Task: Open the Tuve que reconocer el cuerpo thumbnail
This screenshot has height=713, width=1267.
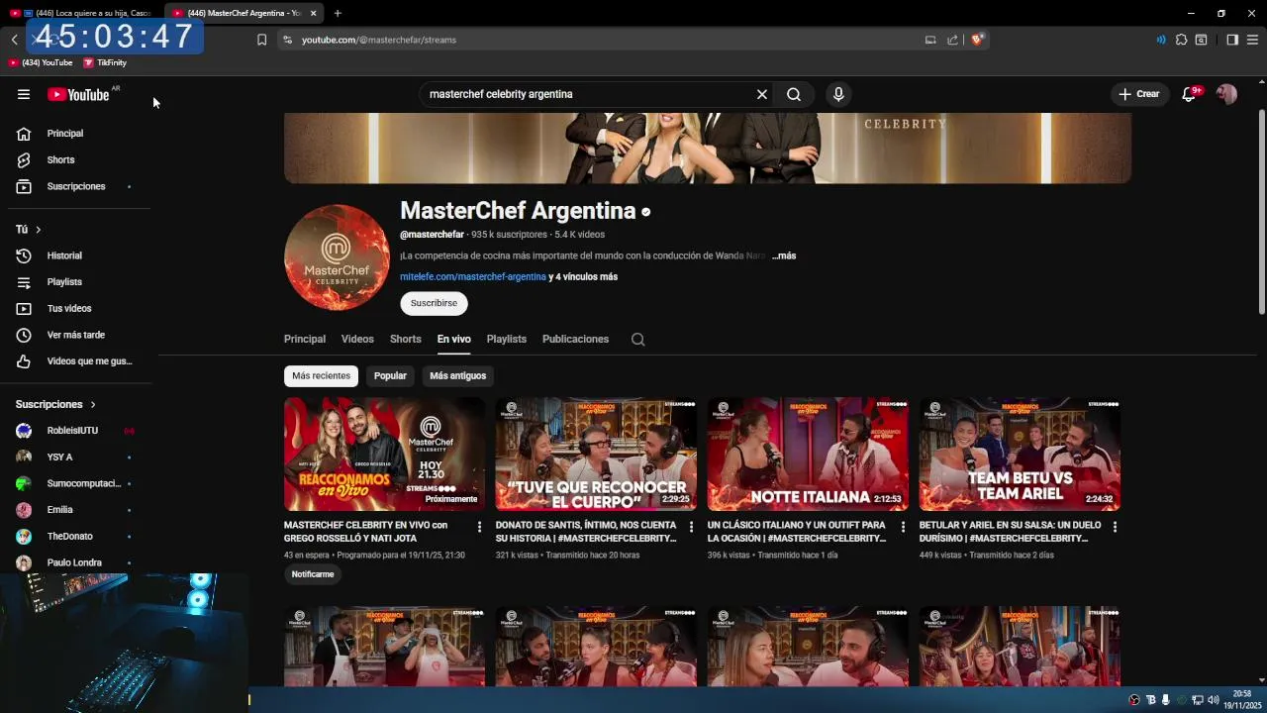Action: pyautogui.click(x=596, y=455)
